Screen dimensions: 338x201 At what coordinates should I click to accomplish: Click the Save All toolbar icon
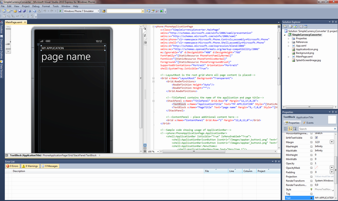24,11
